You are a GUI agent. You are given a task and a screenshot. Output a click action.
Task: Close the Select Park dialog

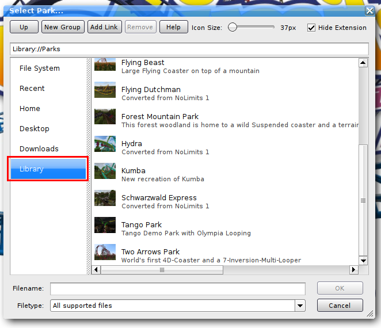pos(369,11)
